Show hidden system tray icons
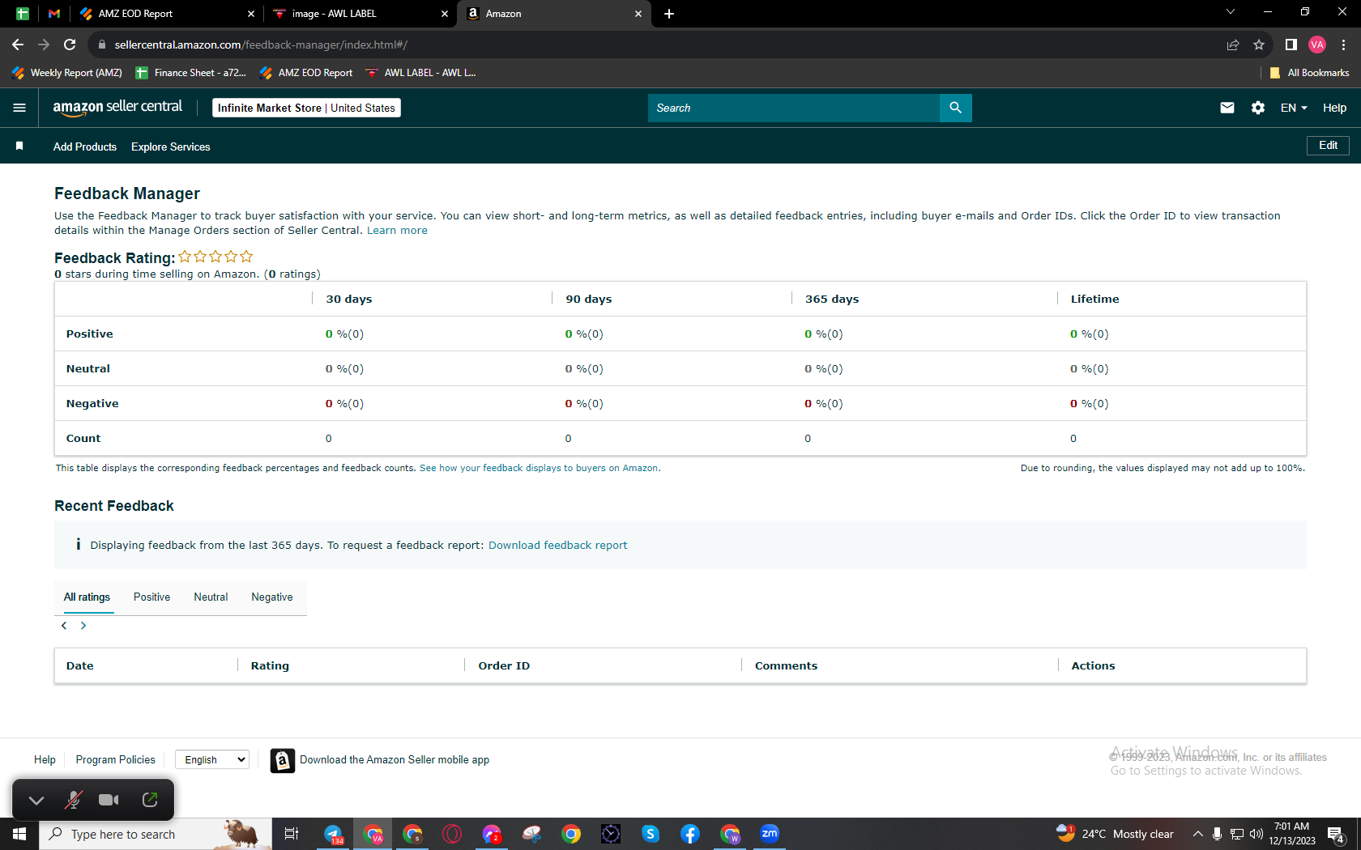1361x850 pixels. (x=1197, y=834)
